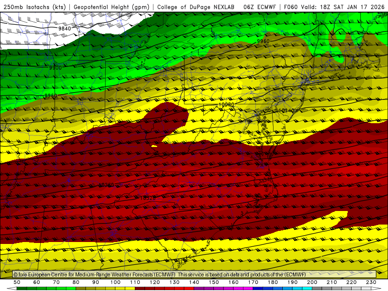Click the 160 value on the color scale
388x291 pixels.
(x=233, y=282)
